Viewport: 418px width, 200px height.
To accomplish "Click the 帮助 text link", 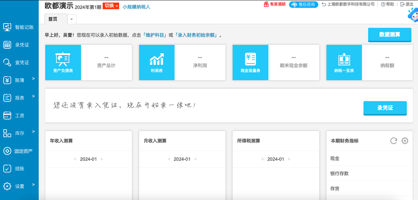I will (390, 4).
